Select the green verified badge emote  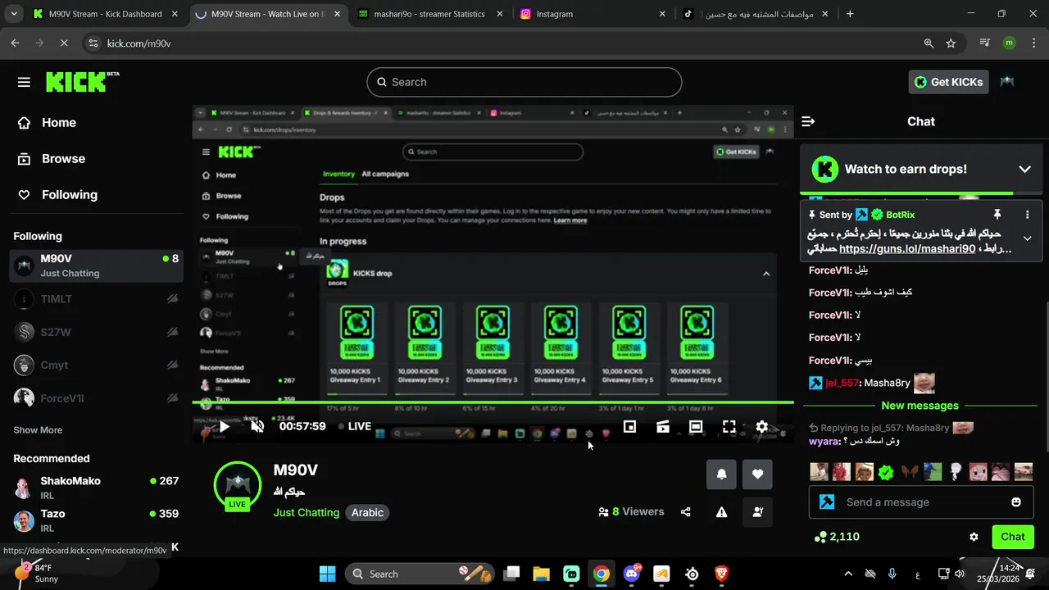point(886,472)
